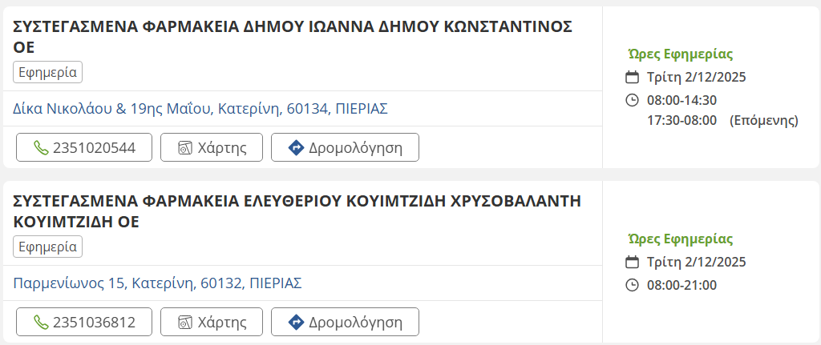This screenshot has height=345, width=821.
Task: Open Χάρτης for Δήμου pharmacy
Action: 211,147
